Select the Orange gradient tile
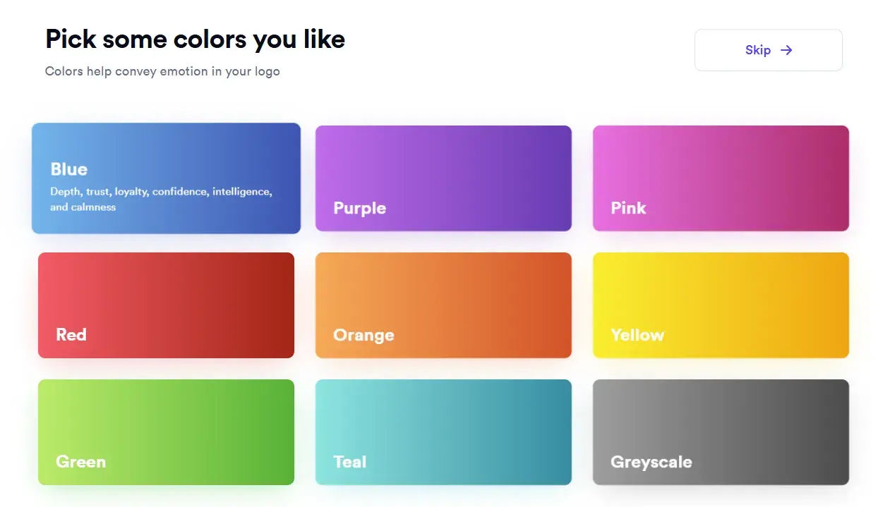Viewport: 883px width, 507px height. [443, 305]
